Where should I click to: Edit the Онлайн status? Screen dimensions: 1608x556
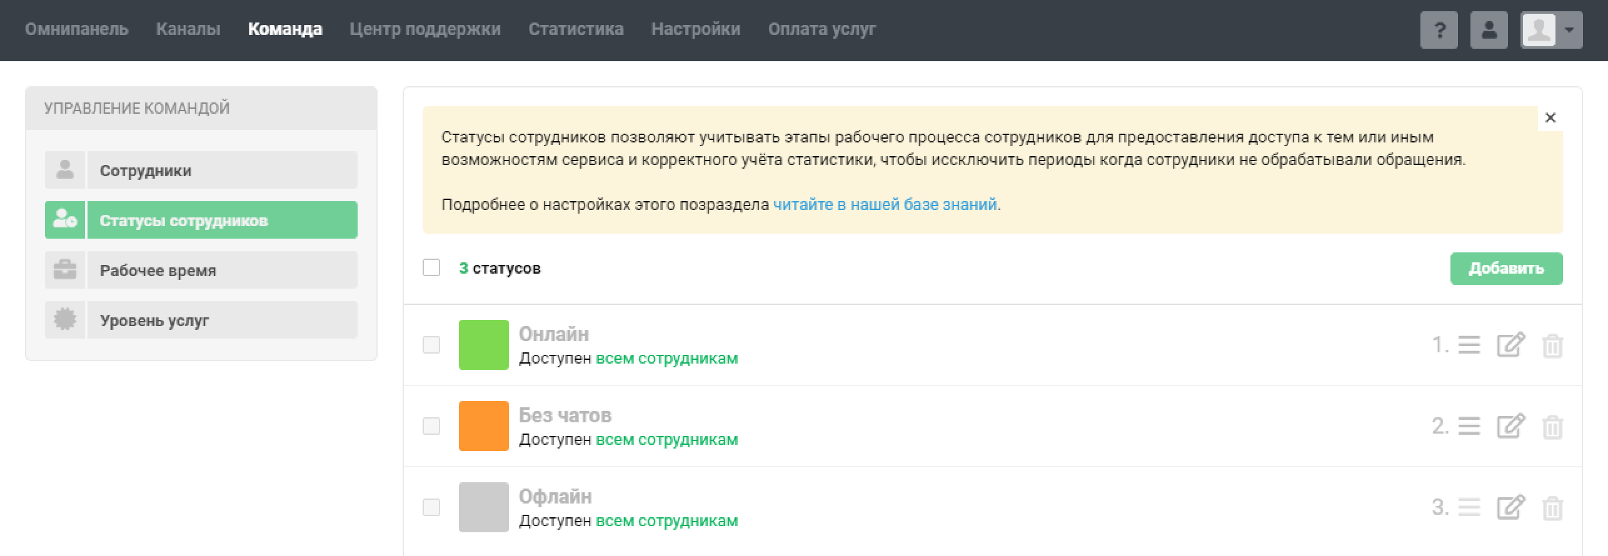click(x=1510, y=345)
